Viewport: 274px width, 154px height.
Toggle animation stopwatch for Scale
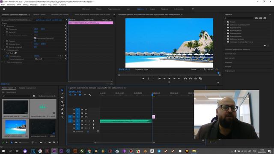point(7,32)
